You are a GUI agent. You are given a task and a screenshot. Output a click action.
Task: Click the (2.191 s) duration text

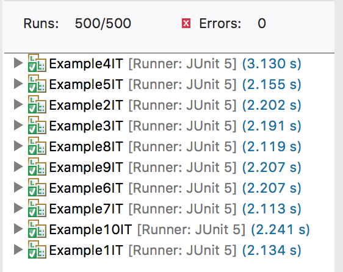coord(272,126)
